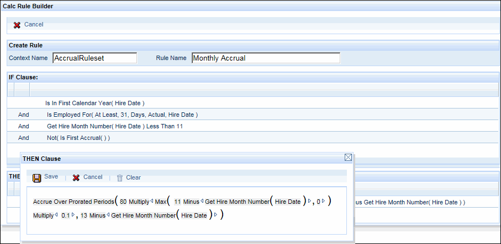
Task: Click the Save link in THEN Clause
Action: [51, 177]
